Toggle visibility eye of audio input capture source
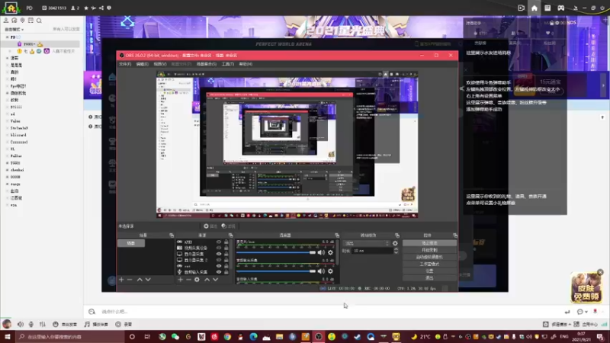This screenshot has height=343, width=610. (219, 272)
